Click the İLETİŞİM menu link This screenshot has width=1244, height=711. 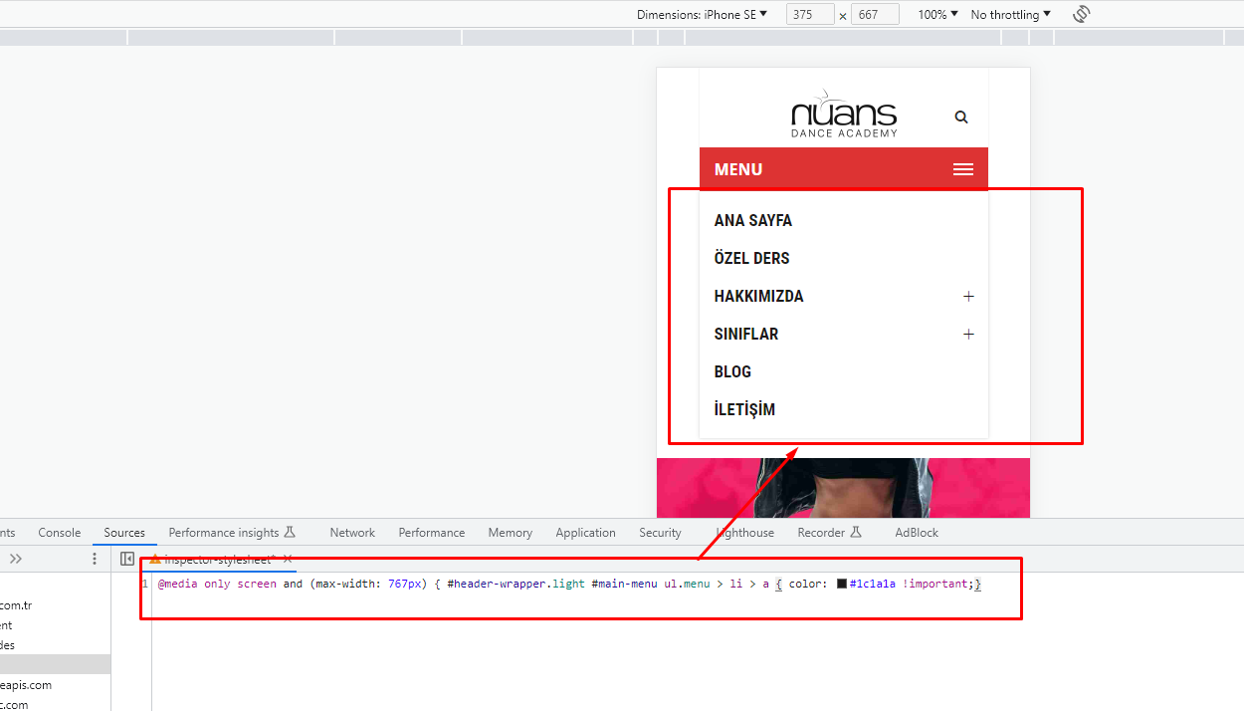[x=744, y=410]
